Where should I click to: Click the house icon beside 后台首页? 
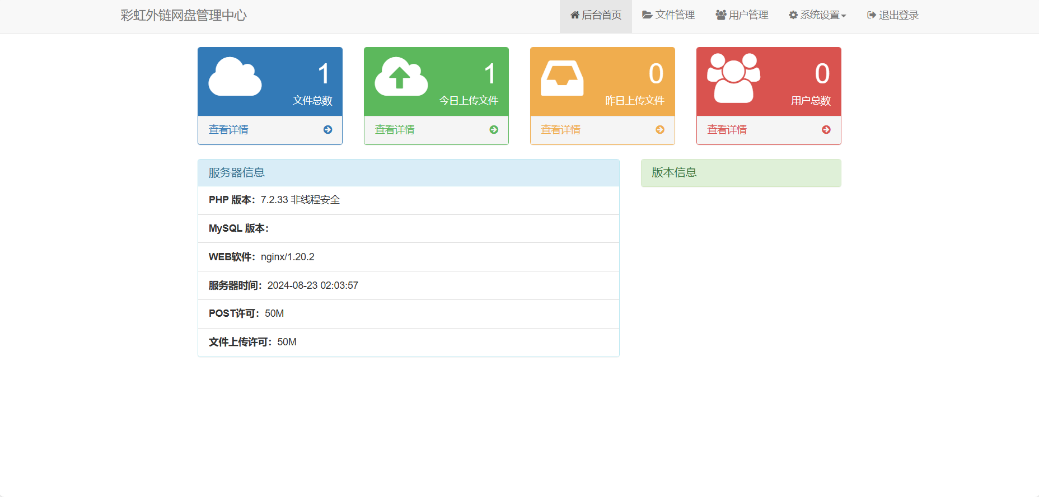click(575, 15)
